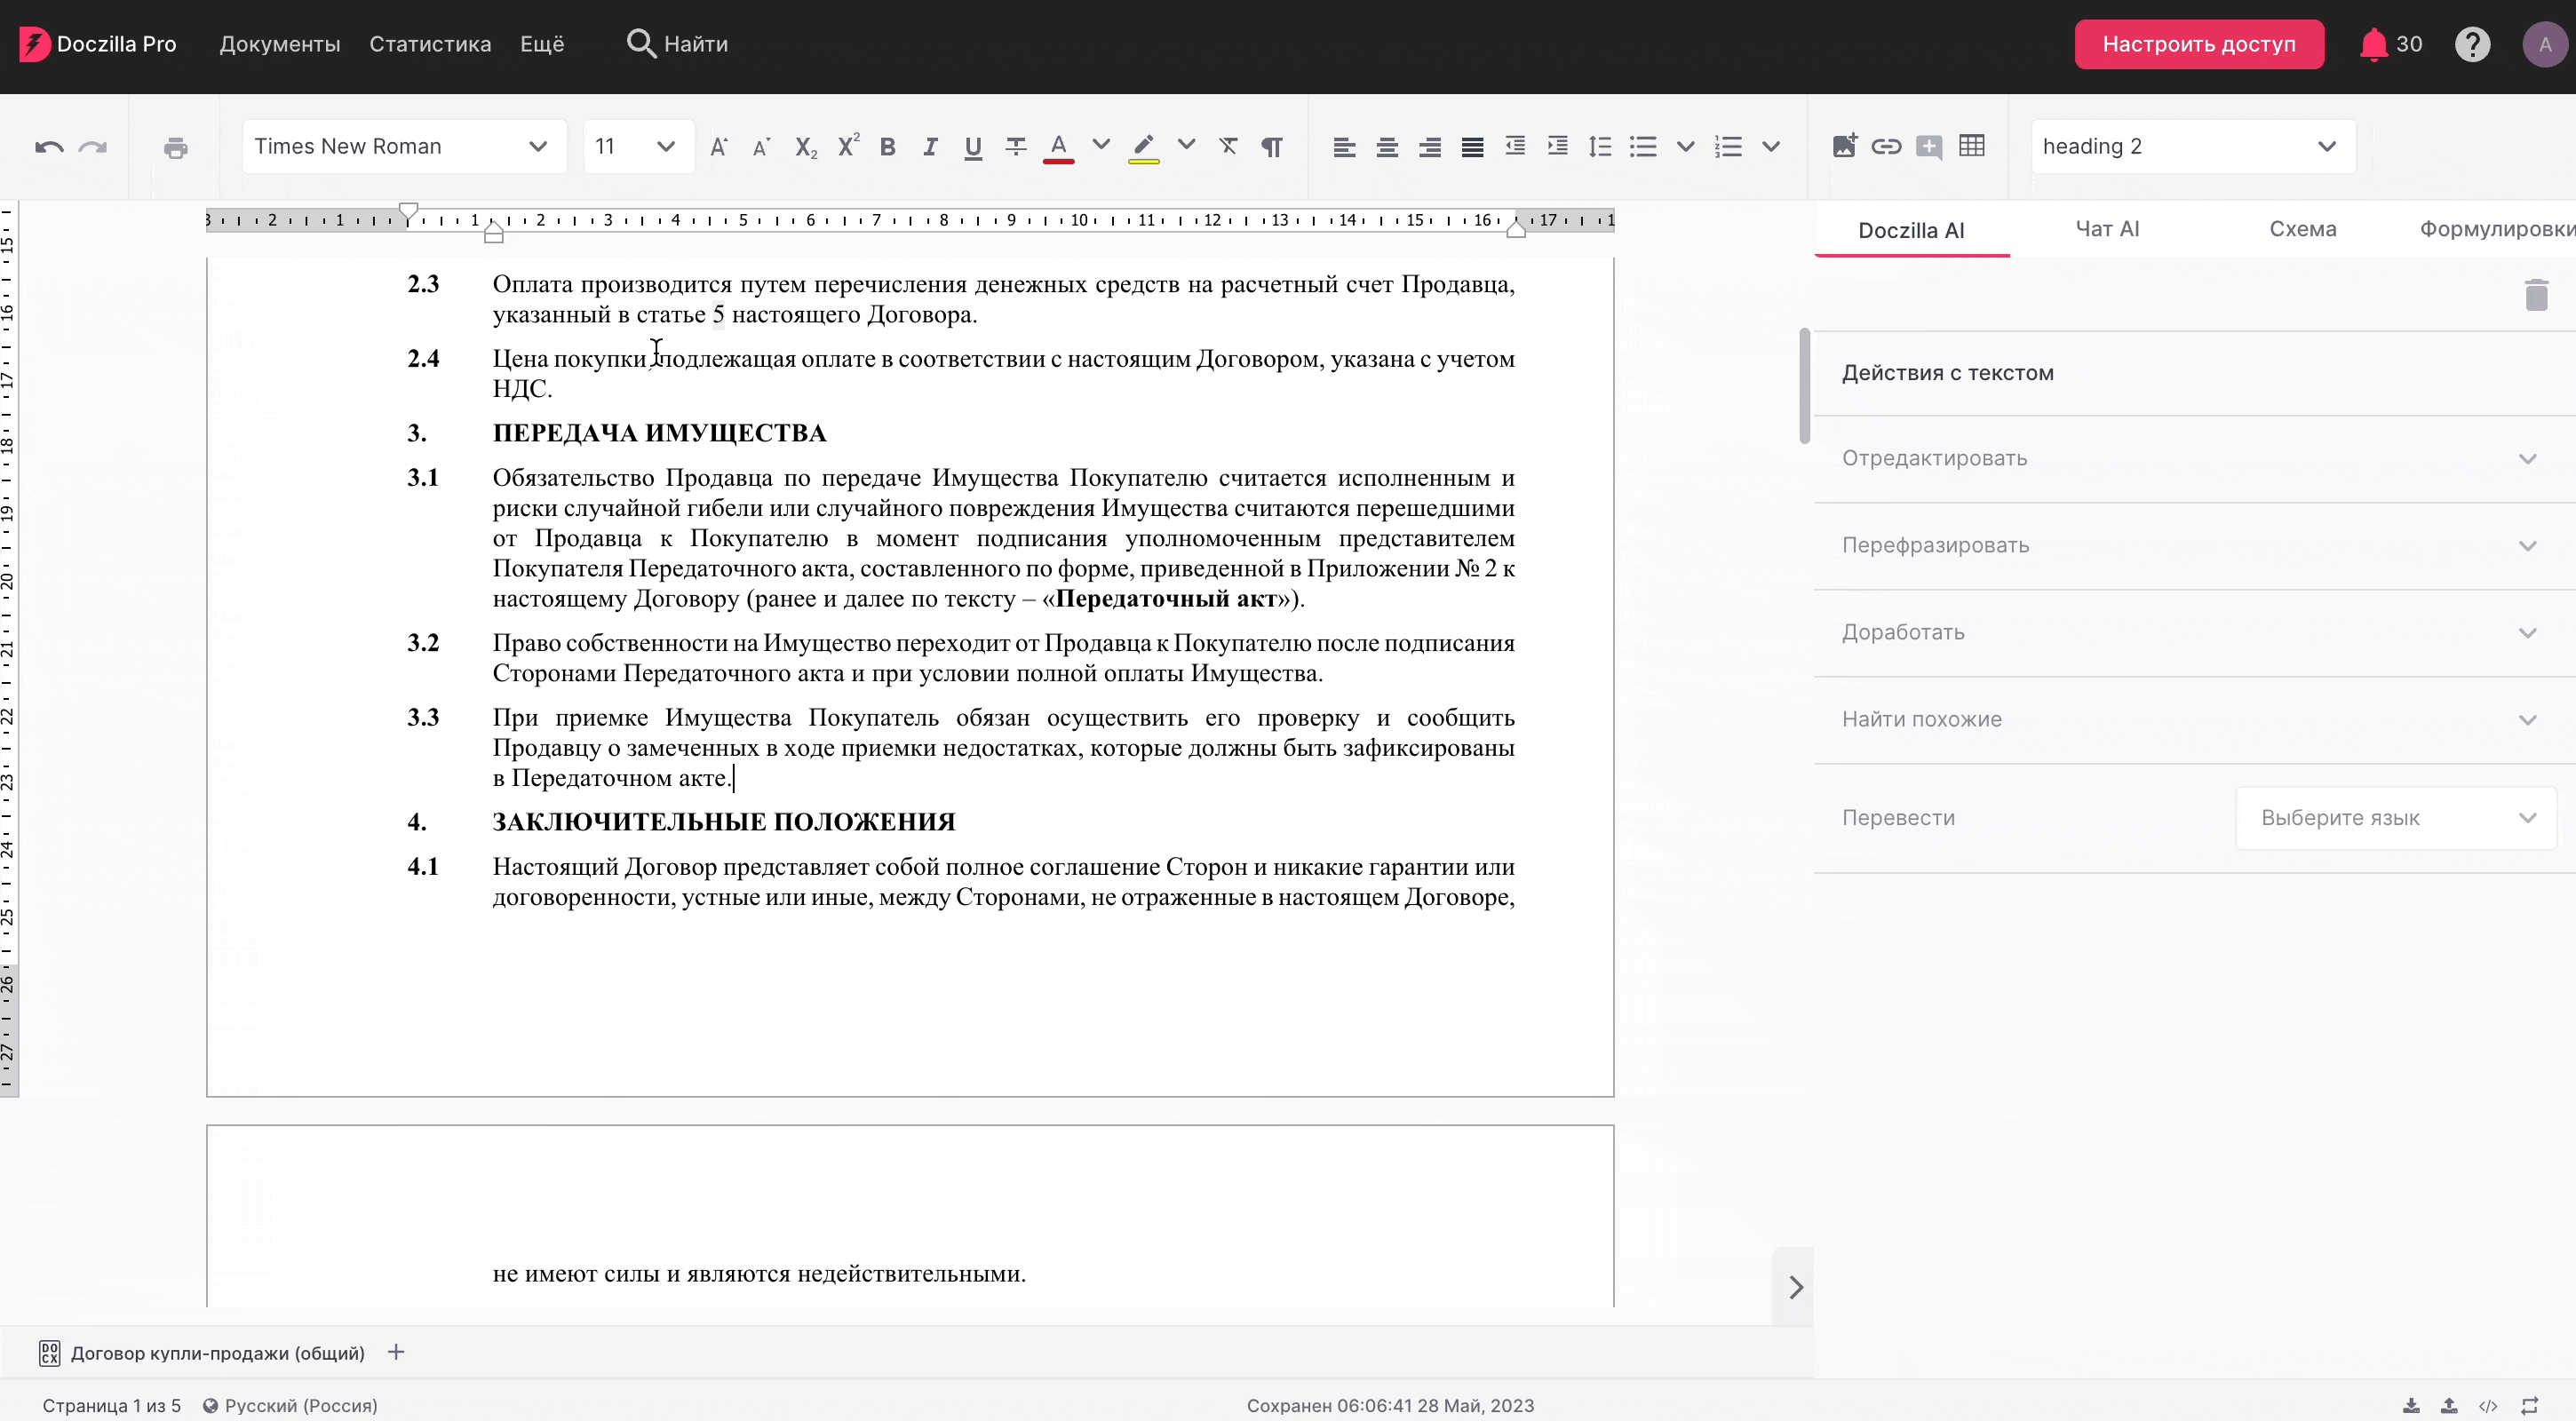Insert a hyperlink

click(1886, 147)
